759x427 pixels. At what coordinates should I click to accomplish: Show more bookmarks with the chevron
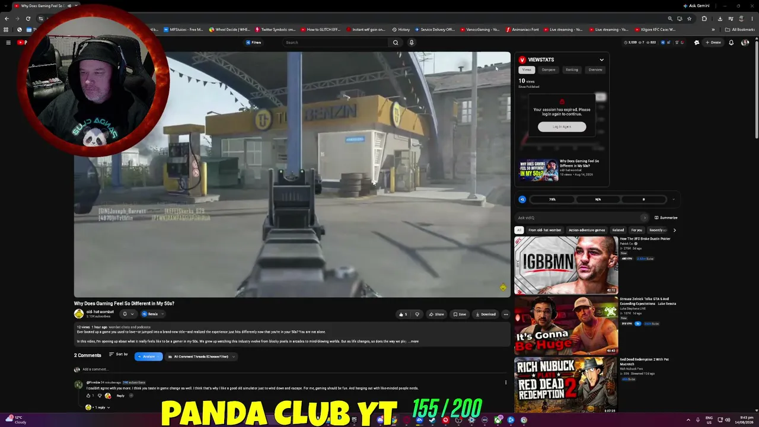pos(713,30)
